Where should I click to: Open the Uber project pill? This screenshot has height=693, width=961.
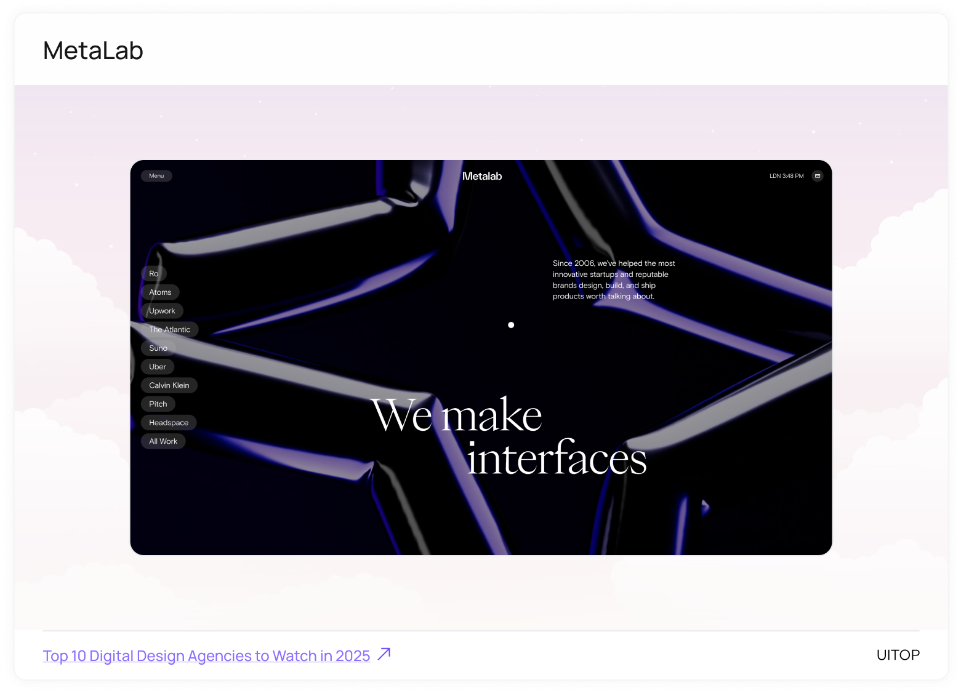158,367
